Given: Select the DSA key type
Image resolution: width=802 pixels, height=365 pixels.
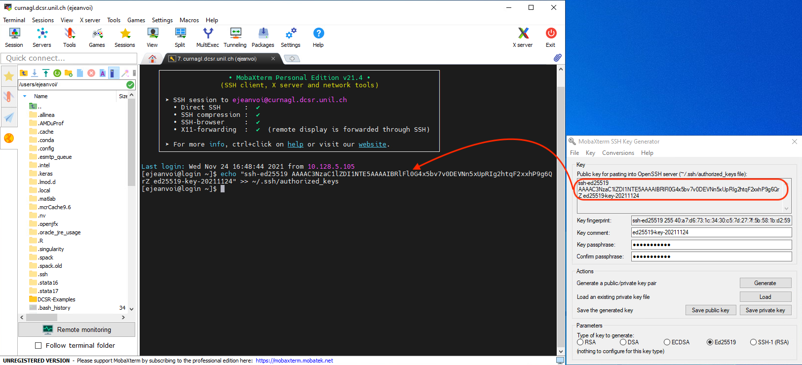Looking at the screenshot, I should [623, 342].
